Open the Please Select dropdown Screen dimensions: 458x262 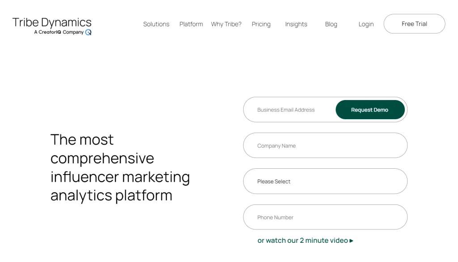click(325, 181)
